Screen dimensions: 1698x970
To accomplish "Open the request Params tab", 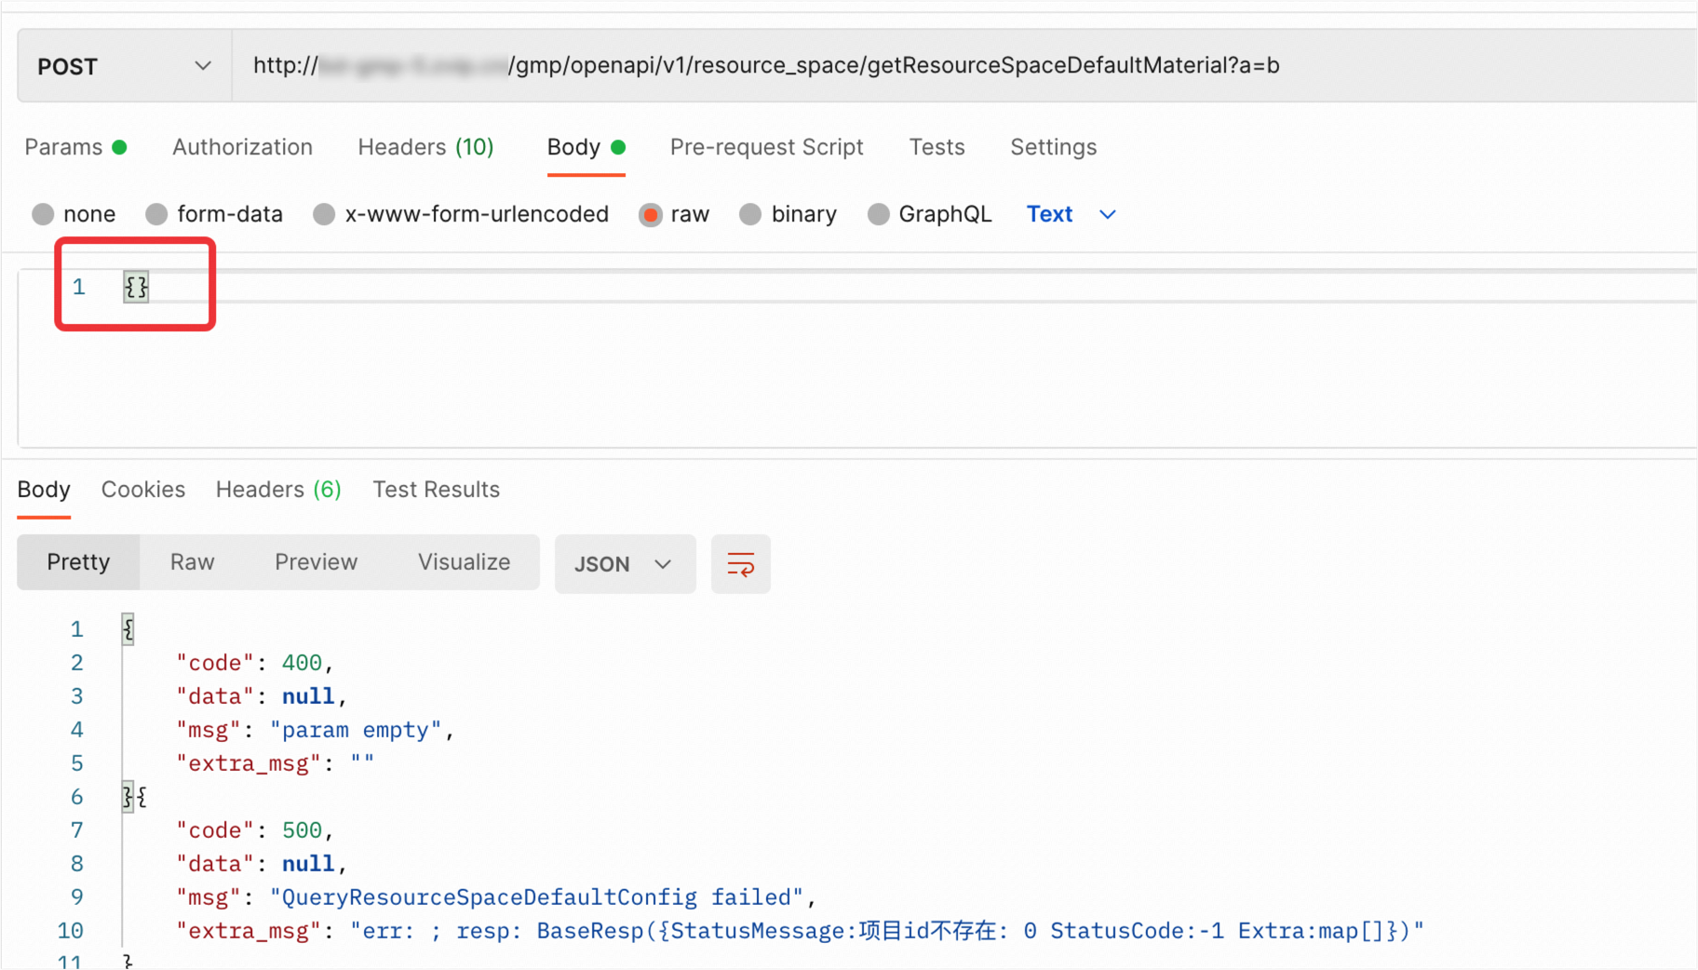I will [x=75, y=147].
